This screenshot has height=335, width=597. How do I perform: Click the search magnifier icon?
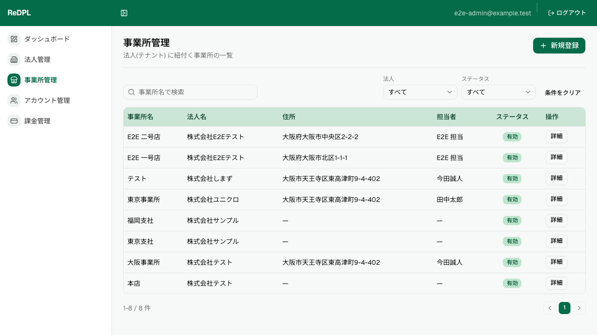[132, 92]
